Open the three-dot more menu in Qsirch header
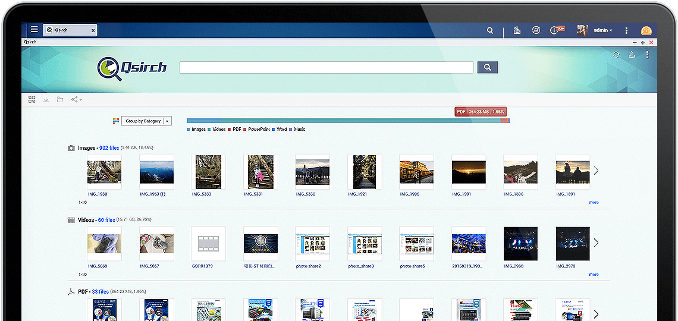Viewport: 678px width, 321px height. [647, 55]
